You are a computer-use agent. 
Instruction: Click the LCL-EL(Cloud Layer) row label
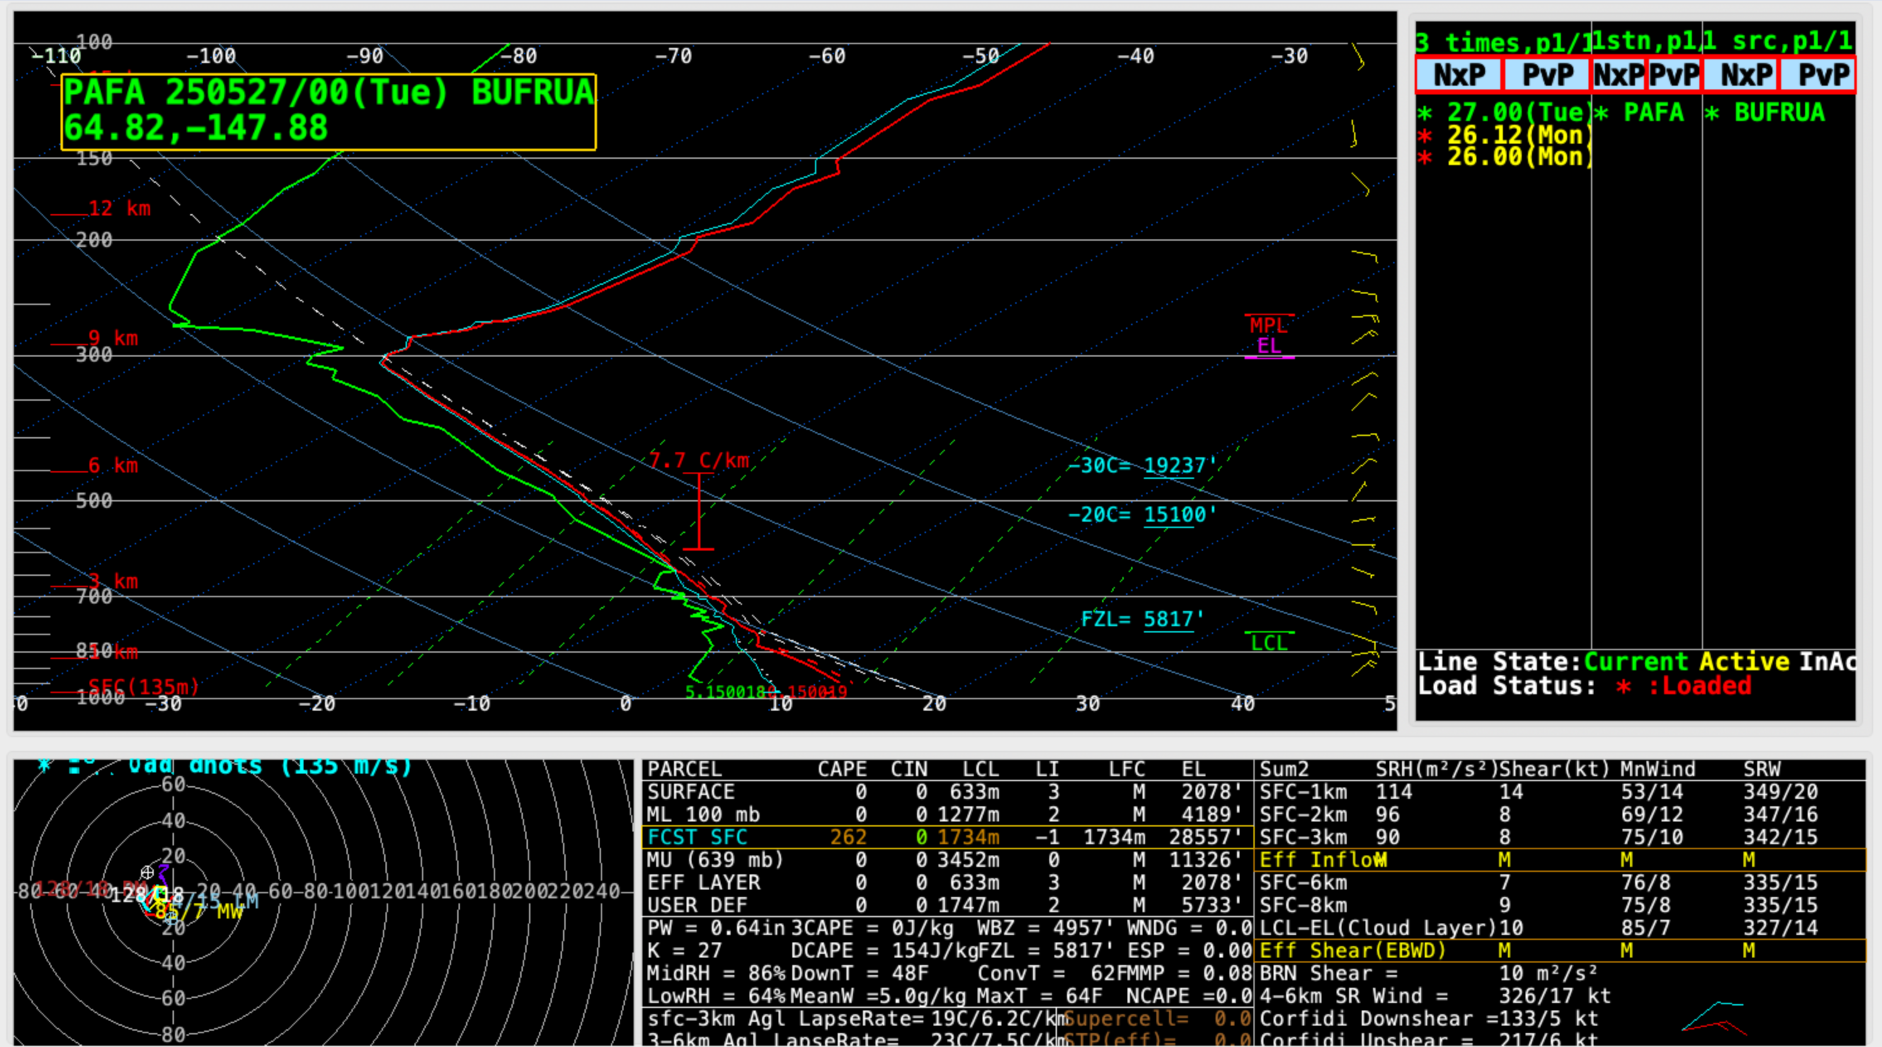click(1377, 928)
